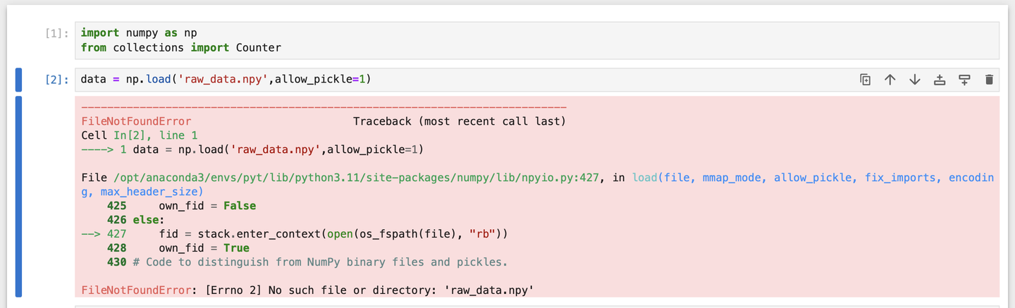Place cursor on Counter in import line
The height and width of the screenshot is (308, 1015).
click(x=258, y=48)
